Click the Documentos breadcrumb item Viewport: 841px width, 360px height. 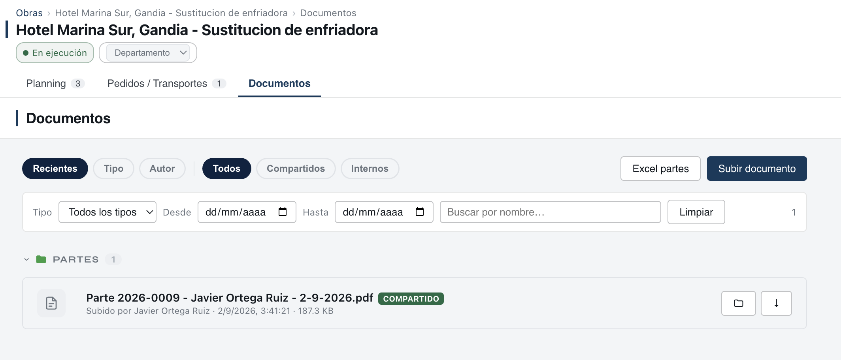tap(328, 13)
